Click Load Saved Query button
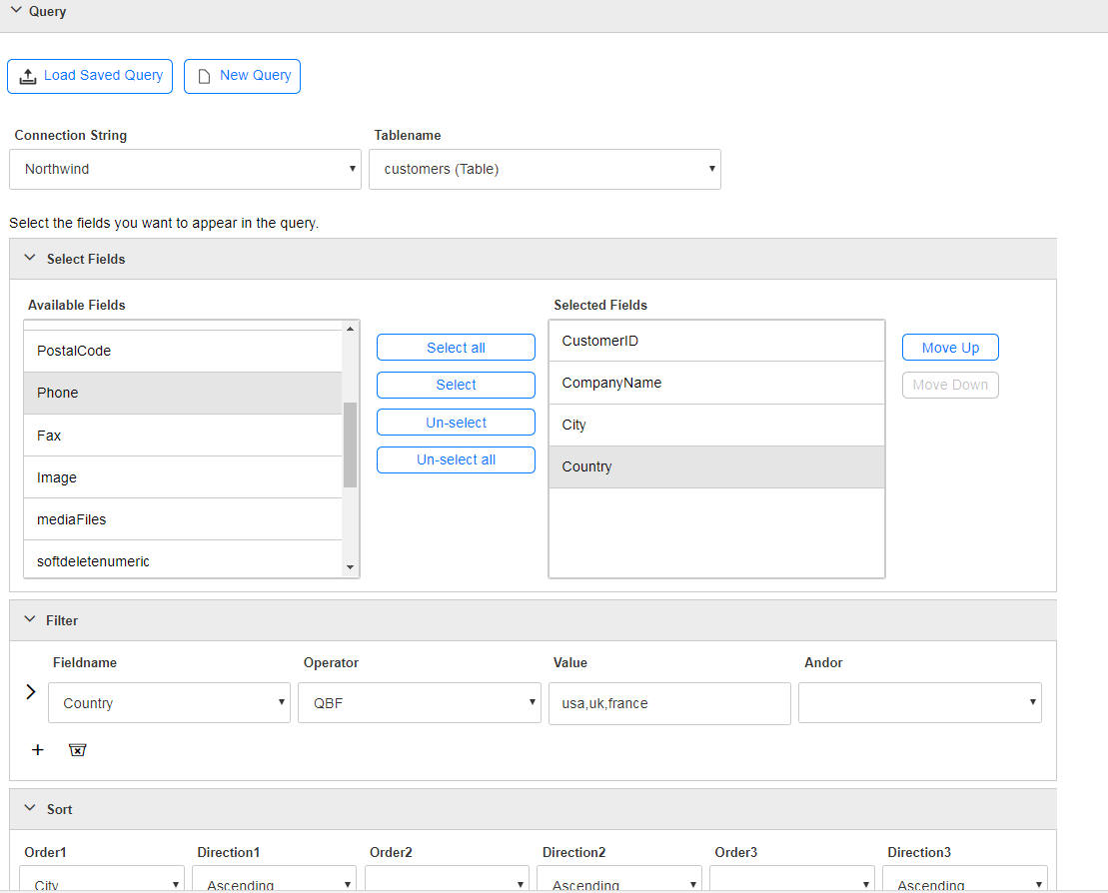This screenshot has width=1108, height=893. click(90, 76)
